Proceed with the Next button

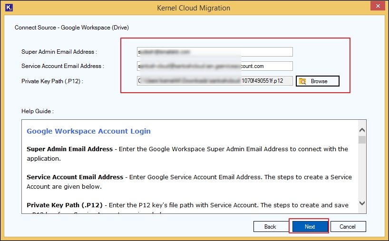[310, 226]
